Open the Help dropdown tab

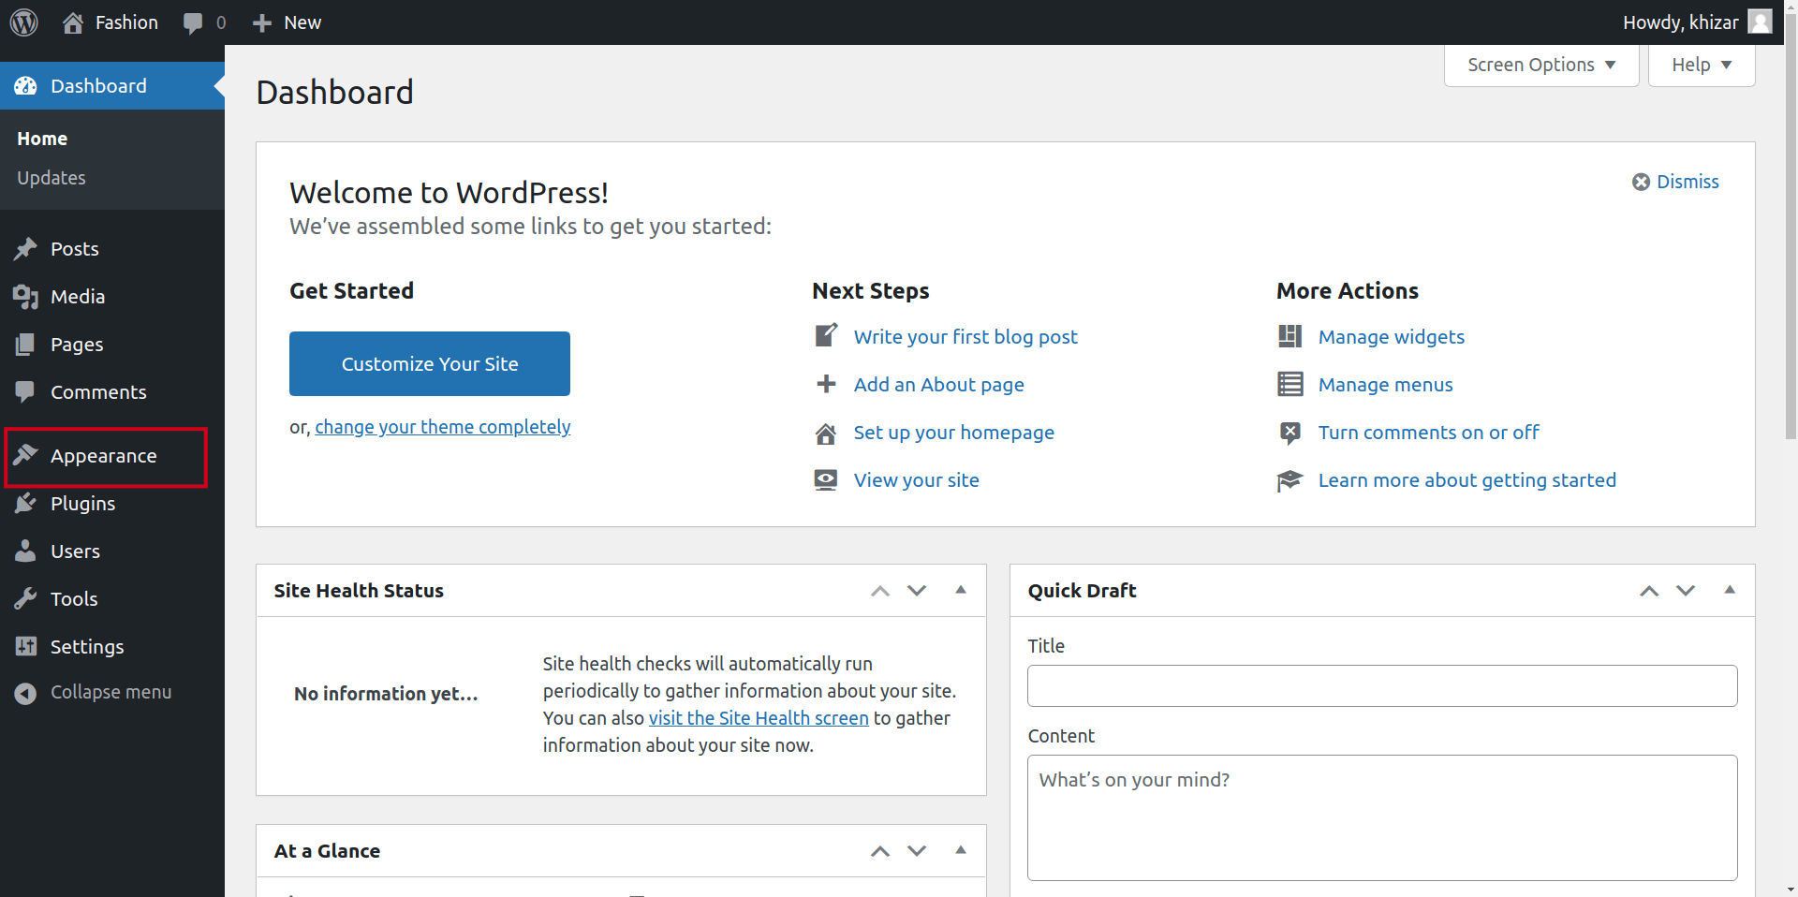pyautogui.click(x=1701, y=65)
